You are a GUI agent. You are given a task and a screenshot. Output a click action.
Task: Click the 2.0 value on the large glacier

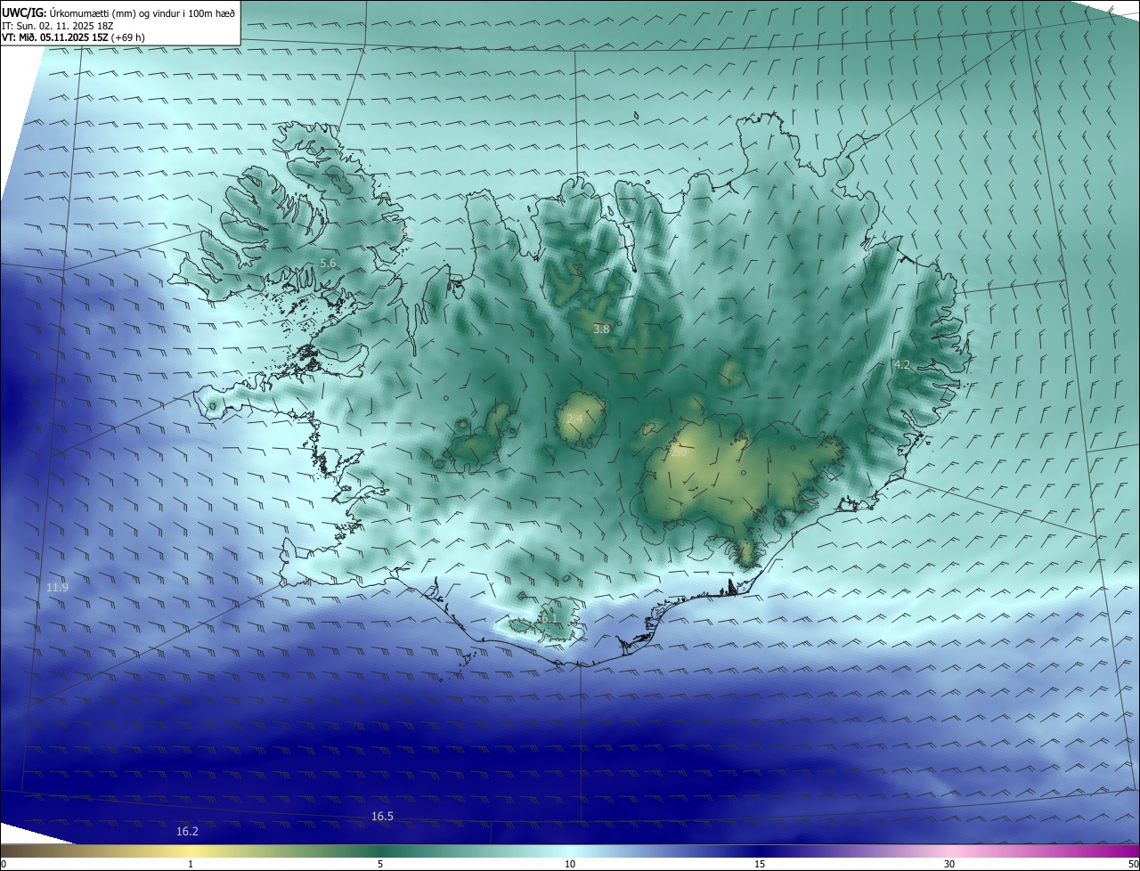(678, 452)
